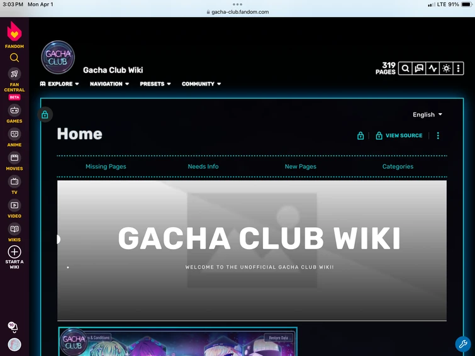
Task: Open the Discuss speech bubbles icon
Action: point(419,69)
